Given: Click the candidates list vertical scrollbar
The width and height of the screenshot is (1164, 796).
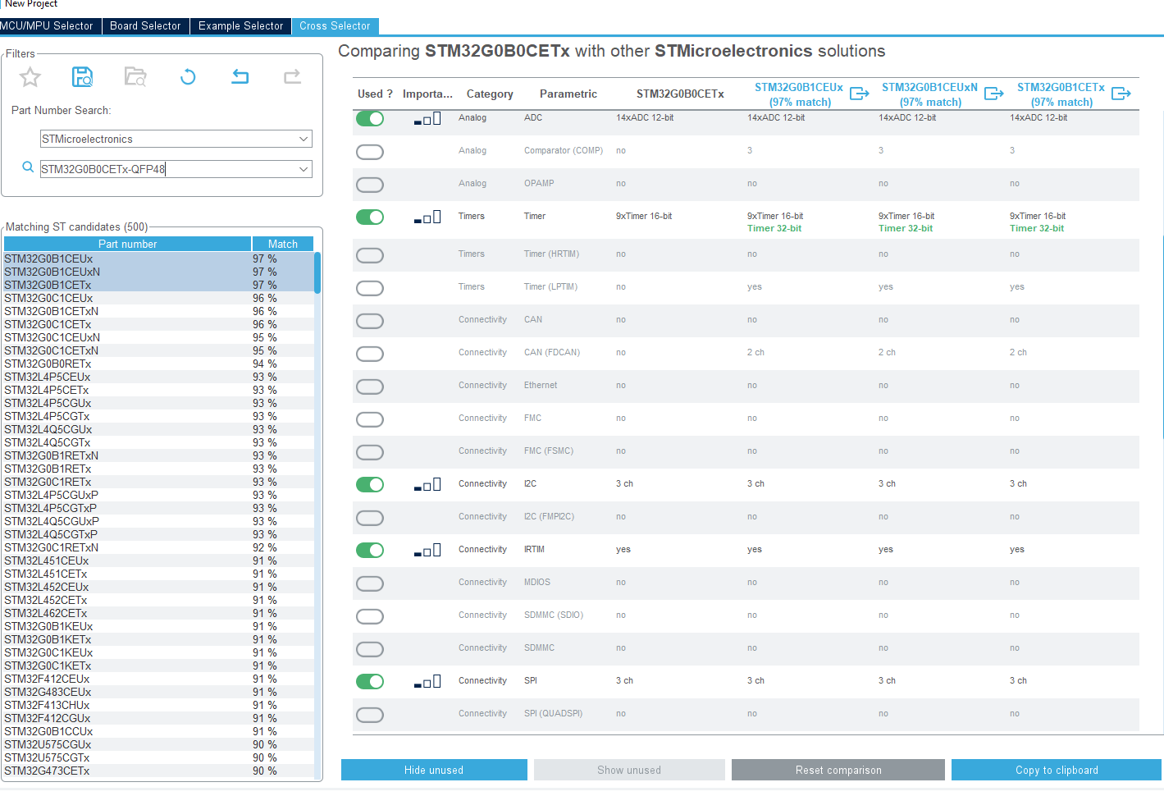Looking at the screenshot, I should click(x=317, y=515).
